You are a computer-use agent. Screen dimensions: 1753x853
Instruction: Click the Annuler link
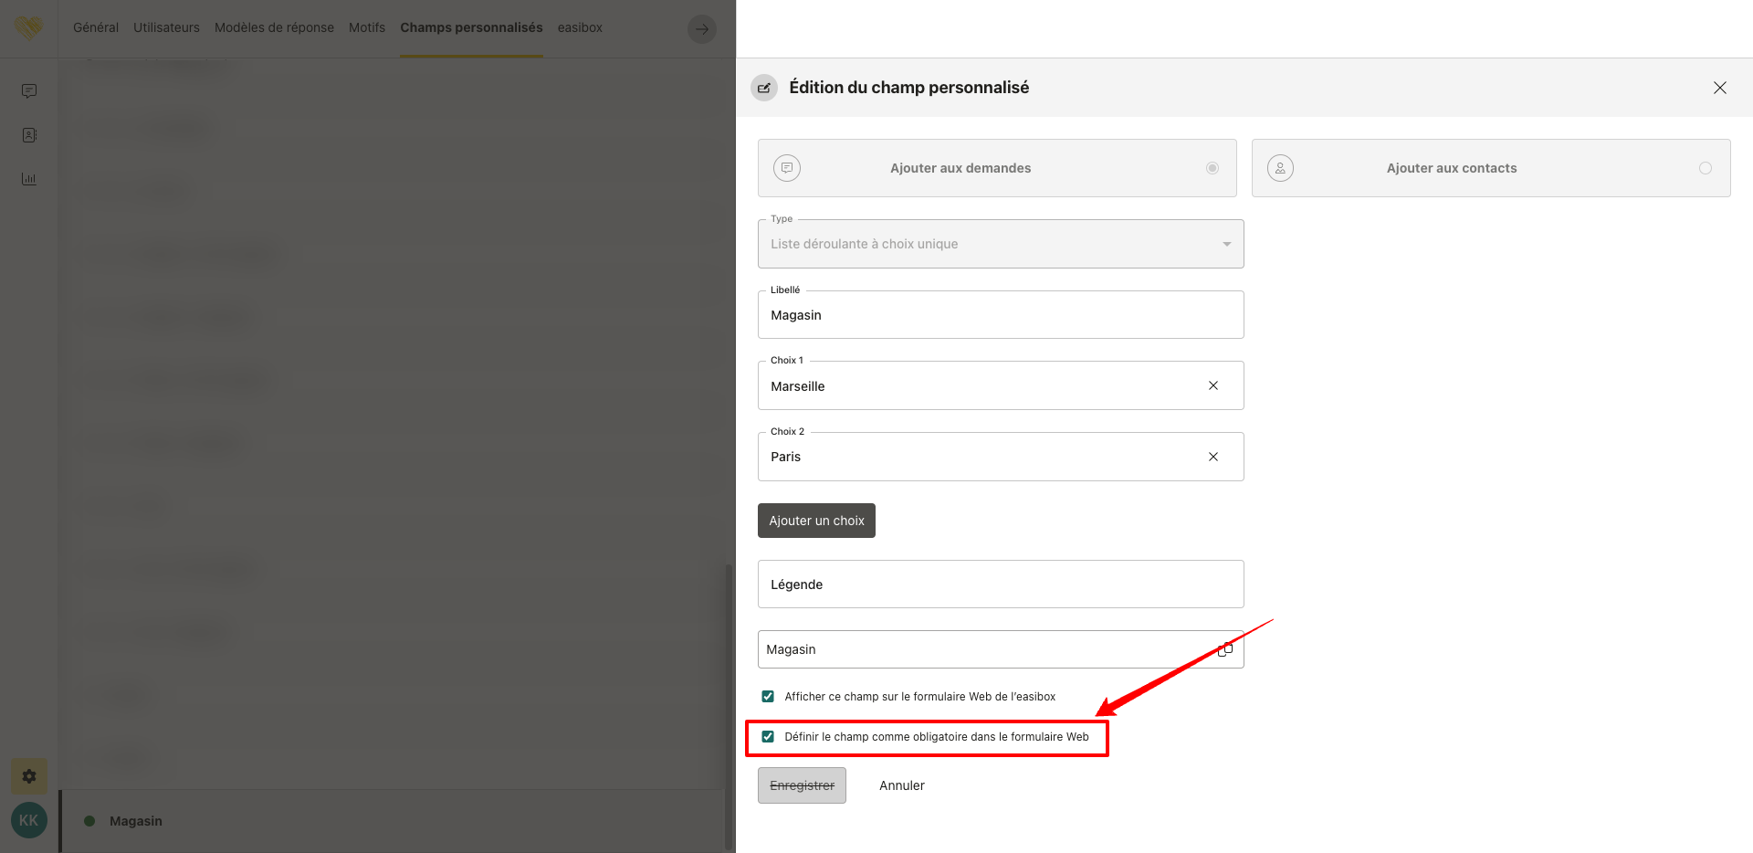pos(901,785)
